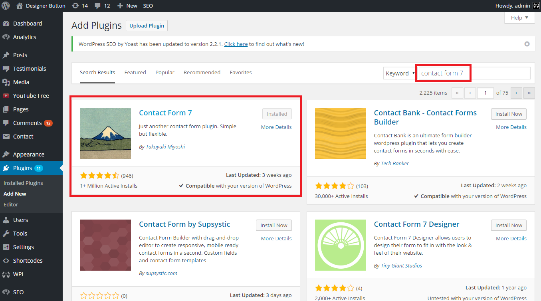
Task: Open More Details for Contact Form 7 Designer
Action: click(511, 238)
